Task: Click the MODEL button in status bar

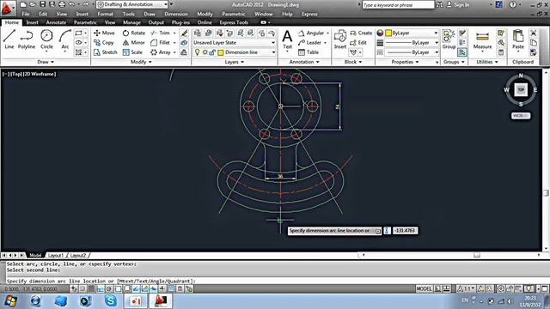Action: pyautogui.click(x=424, y=288)
